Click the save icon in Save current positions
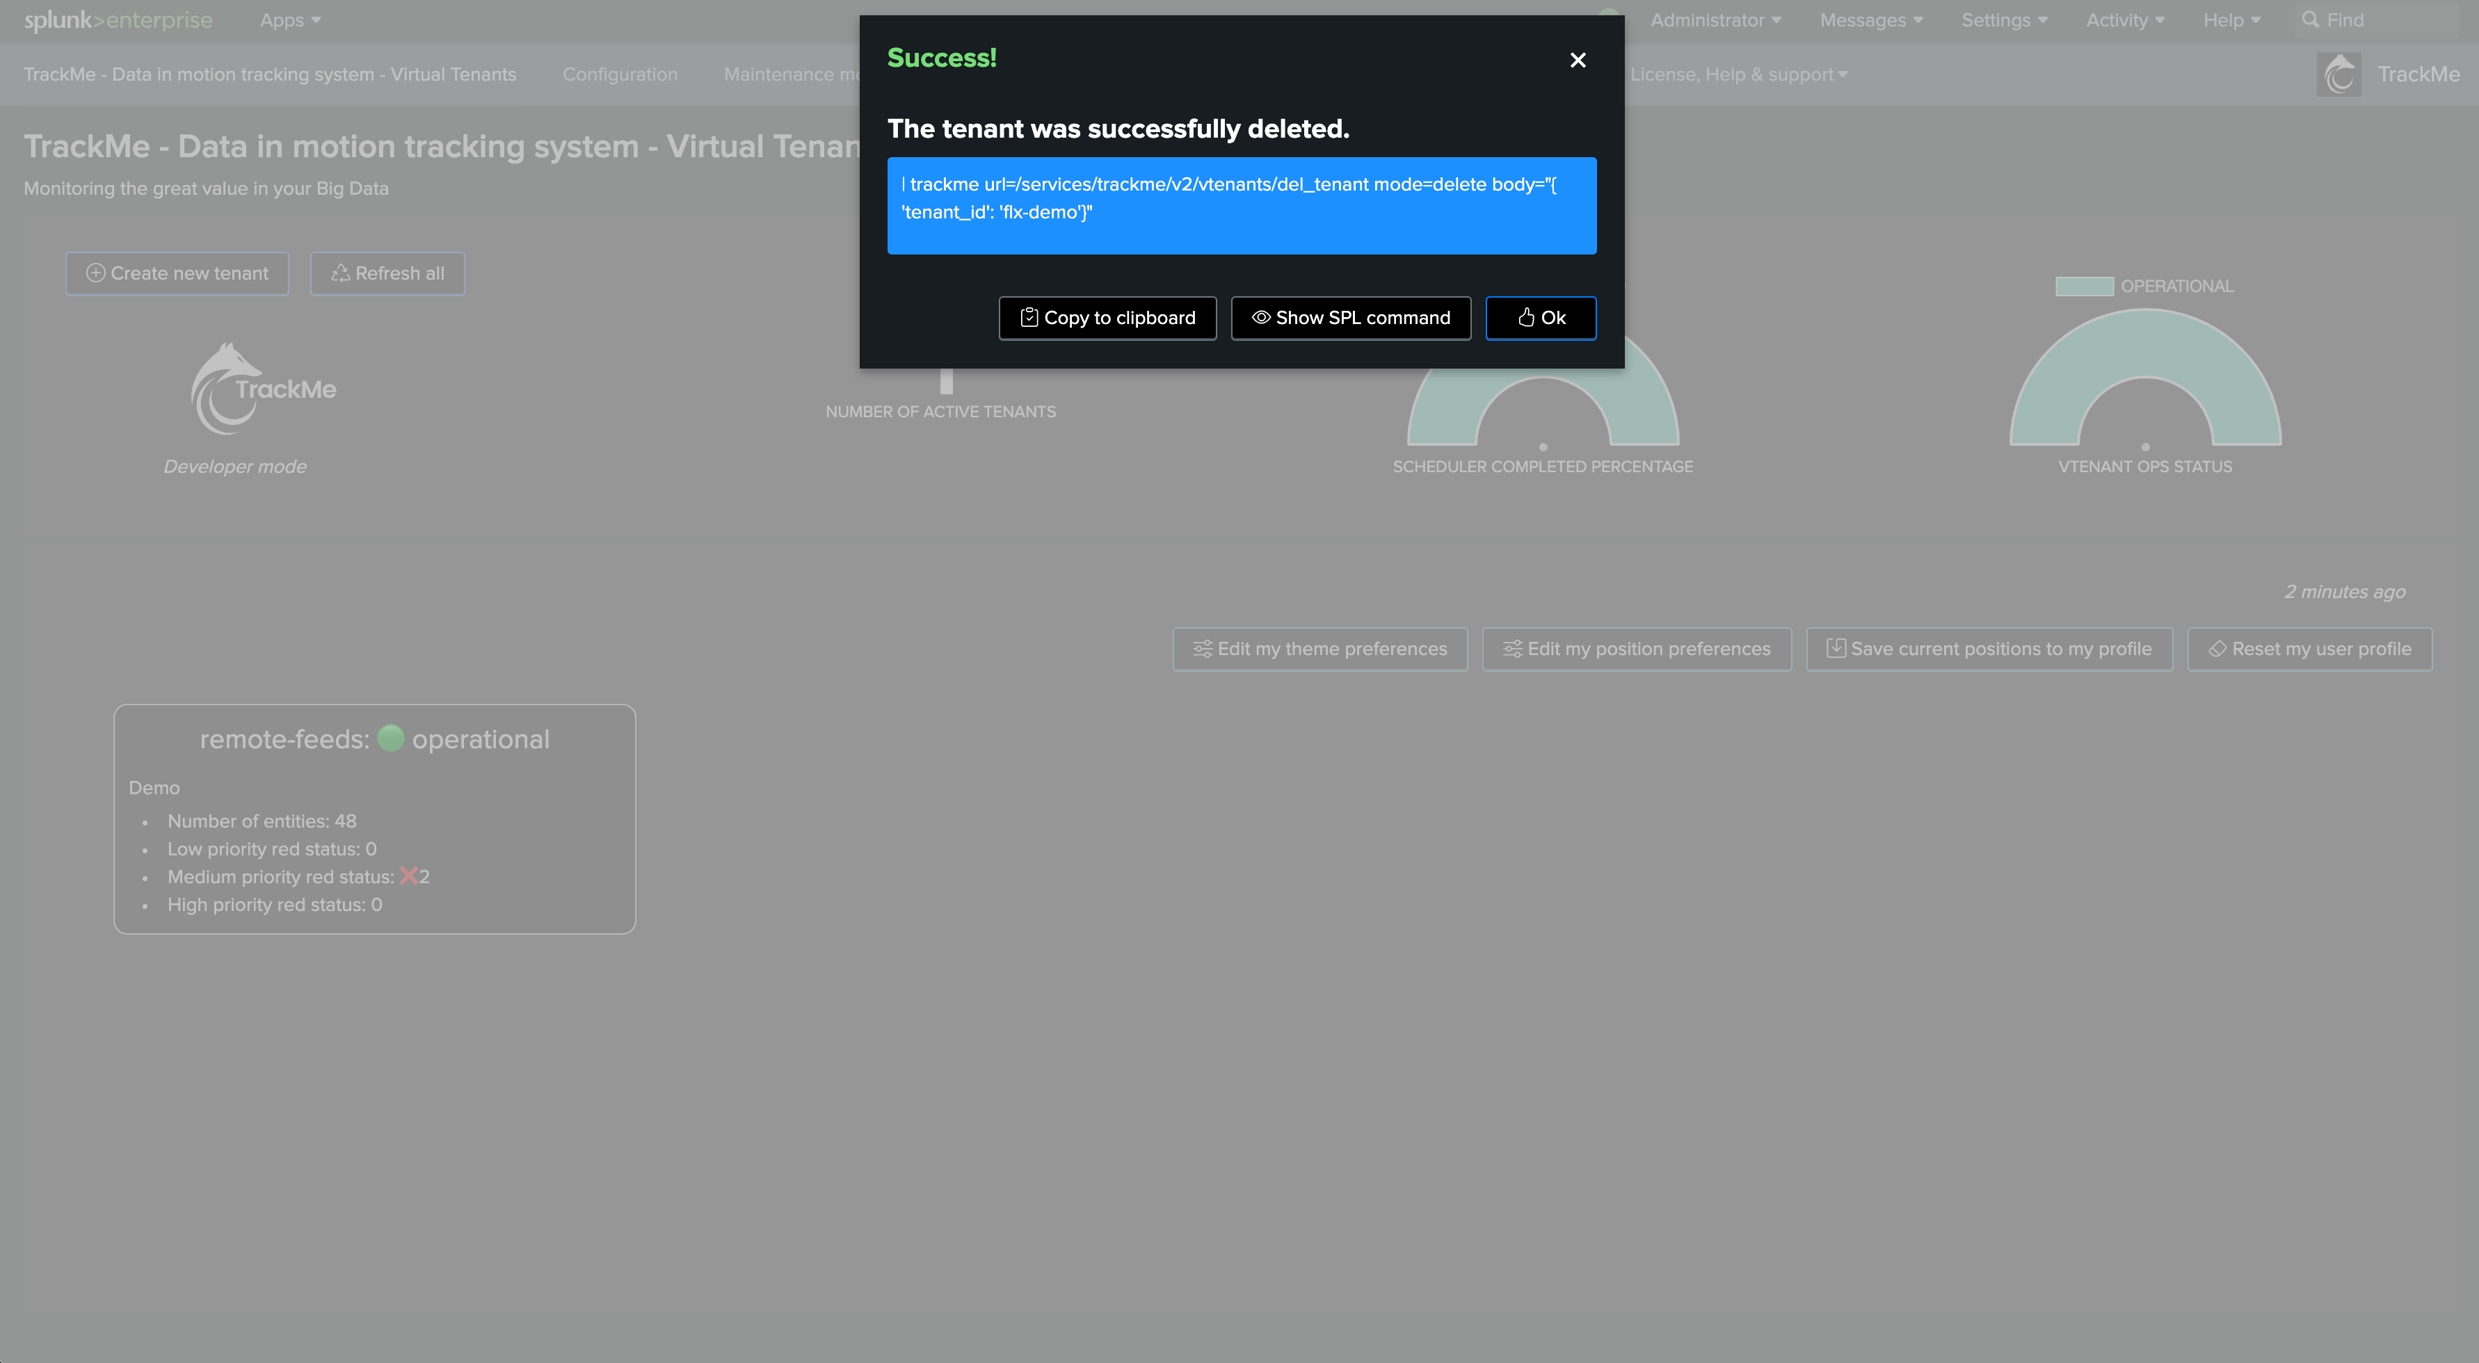 tap(1835, 650)
